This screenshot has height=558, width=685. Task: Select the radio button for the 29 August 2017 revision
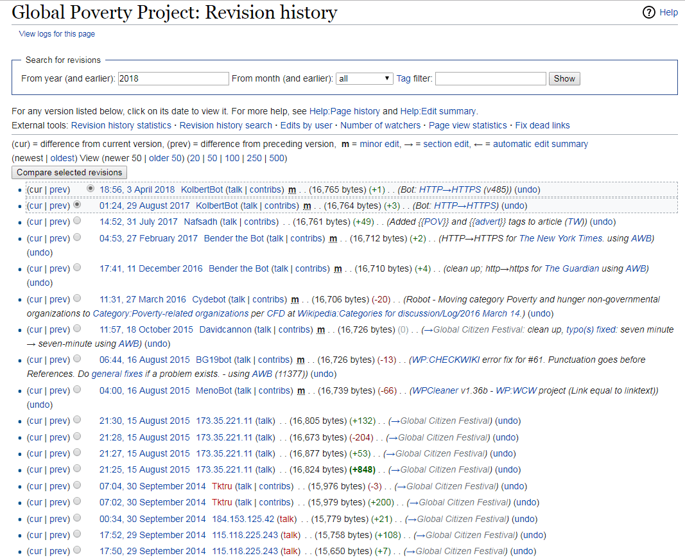[78, 204]
